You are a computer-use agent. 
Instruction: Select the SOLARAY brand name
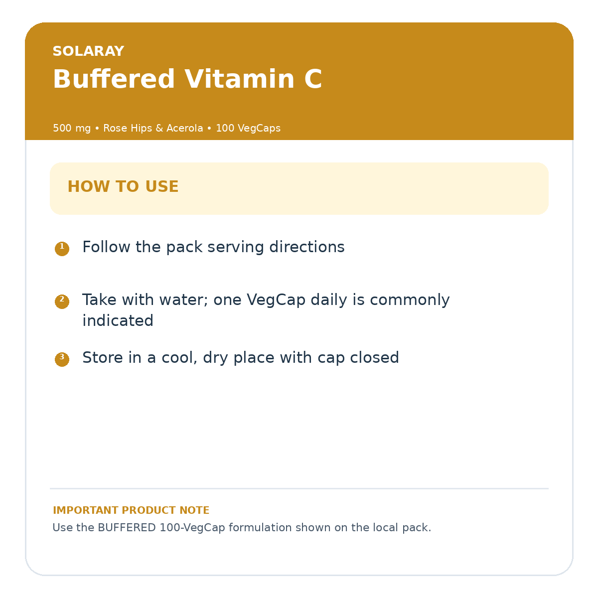(x=88, y=51)
